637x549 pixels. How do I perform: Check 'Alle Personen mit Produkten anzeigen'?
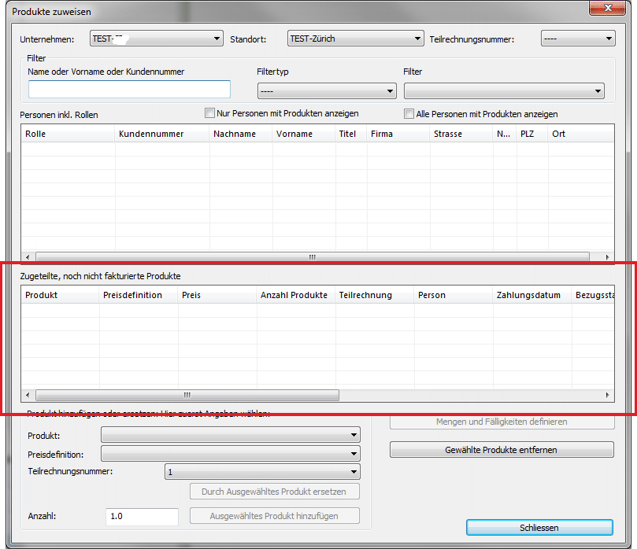pos(409,114)
